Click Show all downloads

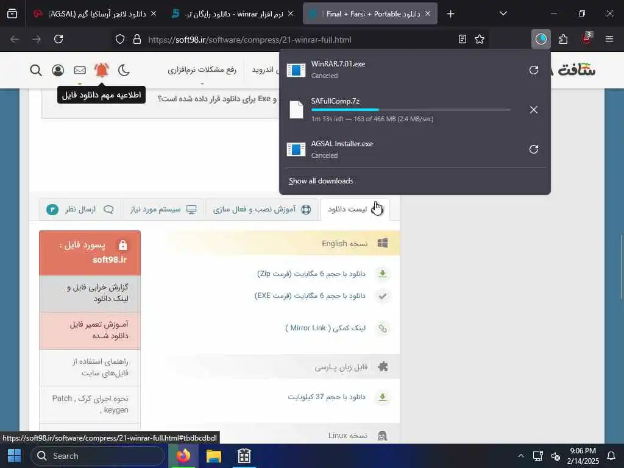coord(321,181)
